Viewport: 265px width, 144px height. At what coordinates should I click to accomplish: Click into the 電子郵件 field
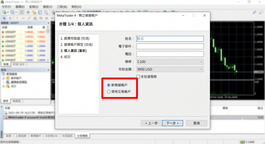click(170, 47)
